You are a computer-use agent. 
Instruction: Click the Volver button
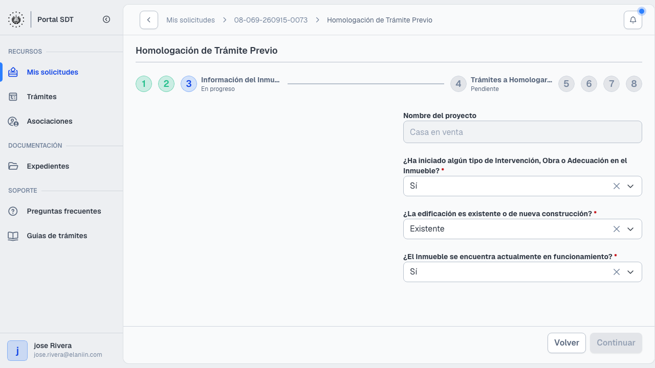566,343
